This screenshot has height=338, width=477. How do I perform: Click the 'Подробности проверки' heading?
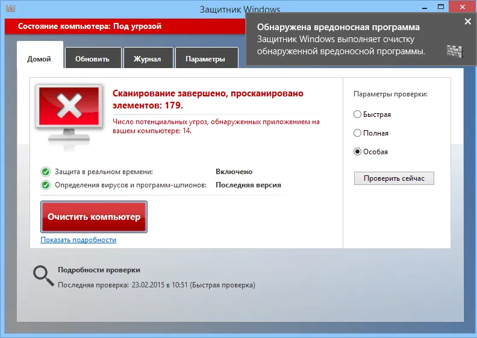tap(99, 270)
